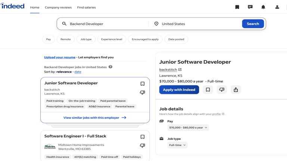Click the bookmark button beside Apply with Indeed
Viewport: 287px width, 161px height.
(x=208, y=89)
